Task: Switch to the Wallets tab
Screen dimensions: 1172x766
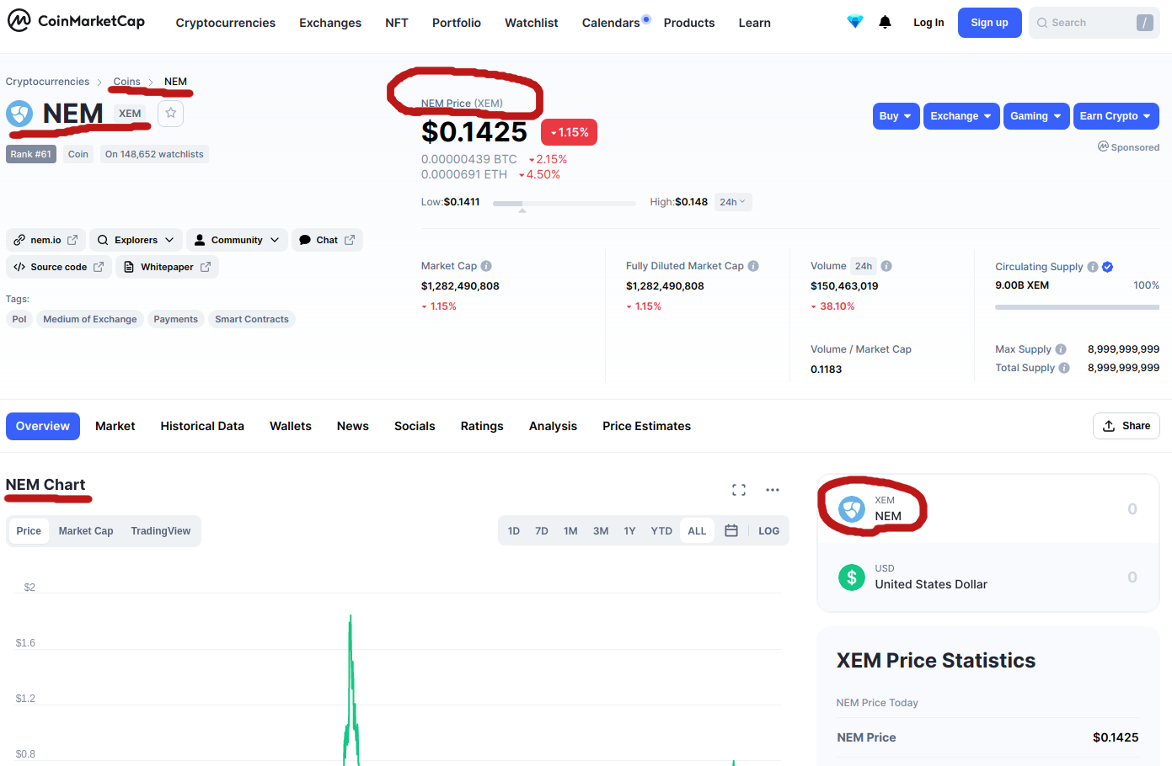Action: [291, 426]
